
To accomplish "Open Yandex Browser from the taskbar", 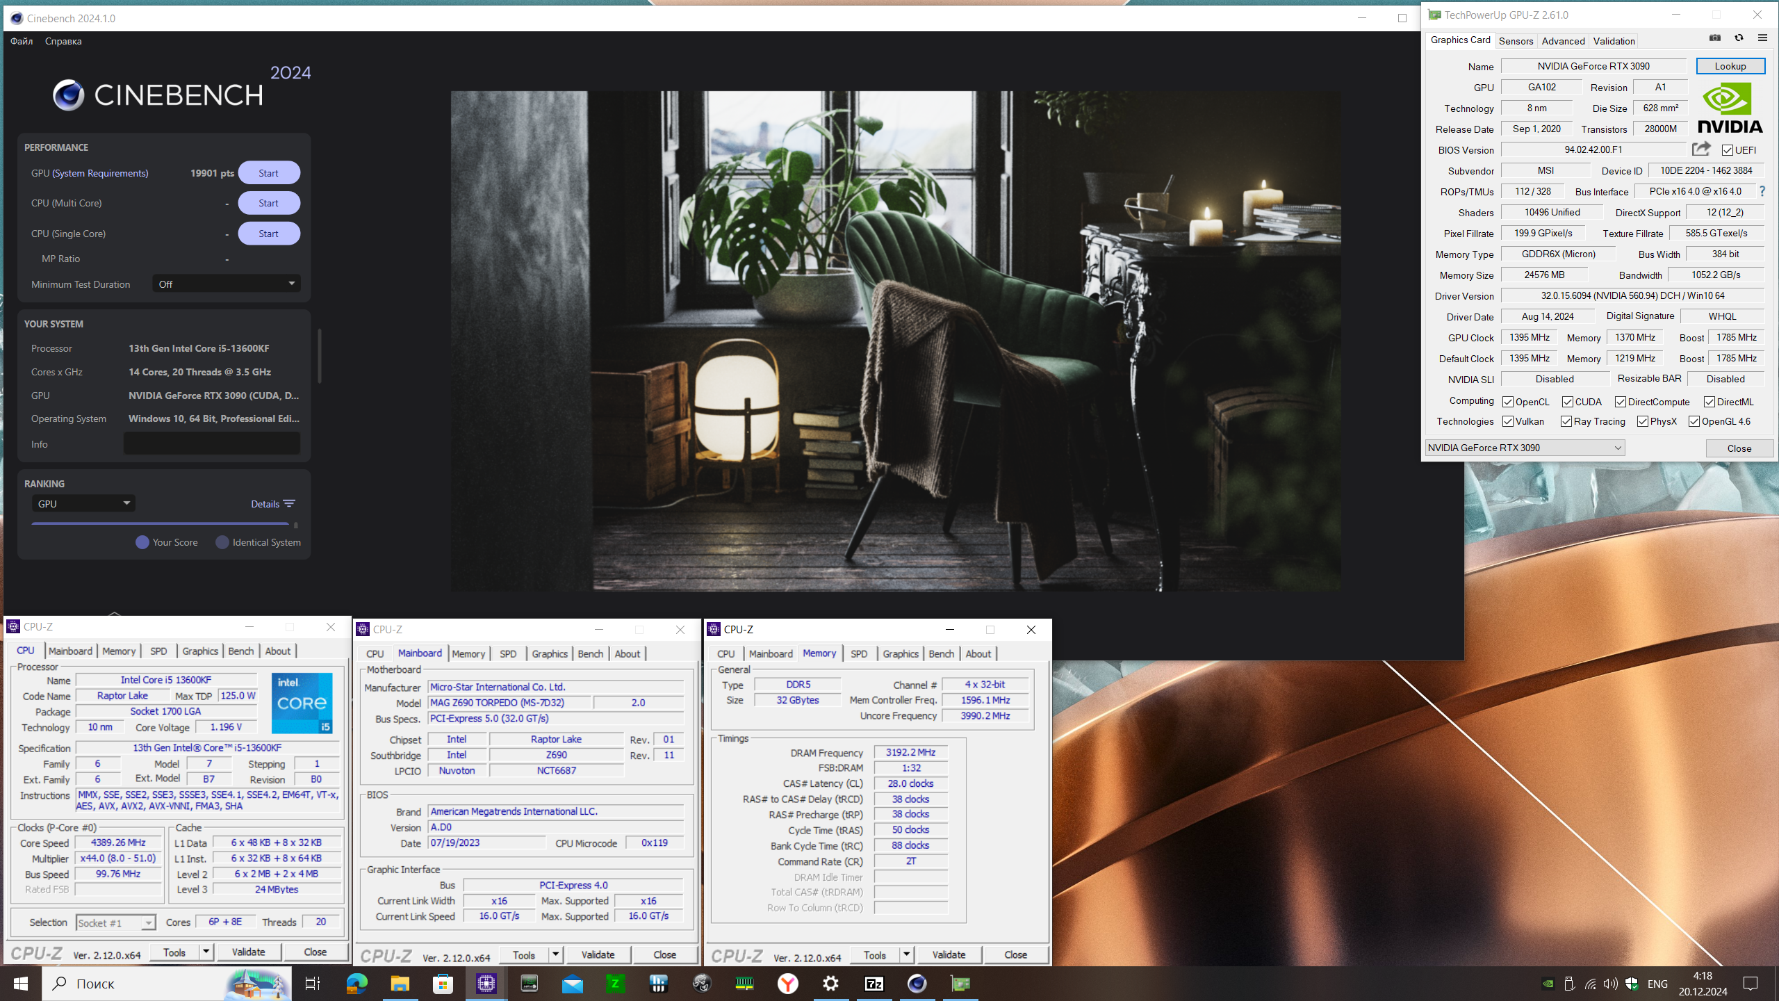I will [x=787, y=984].
